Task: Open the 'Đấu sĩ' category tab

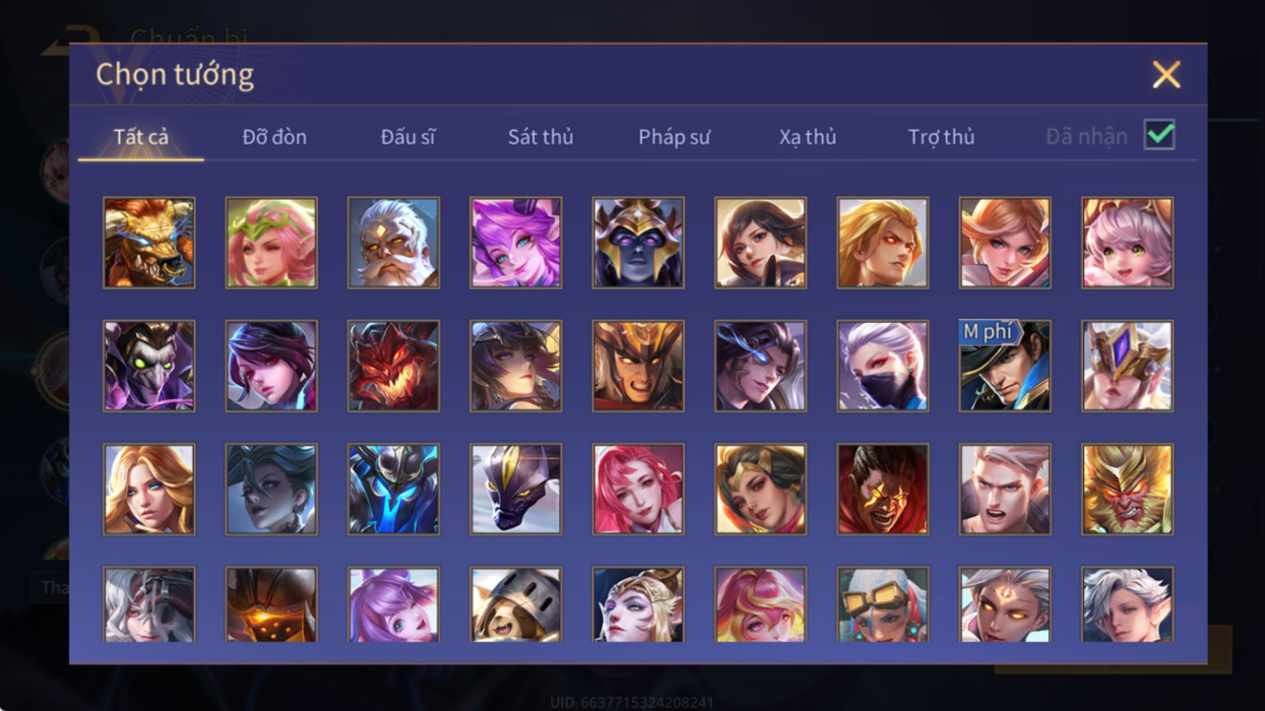Action: [408, 137]
